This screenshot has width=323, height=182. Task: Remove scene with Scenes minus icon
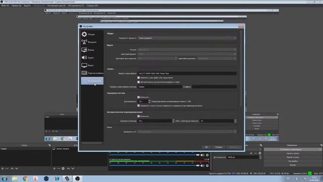click(x=7, y=168)
